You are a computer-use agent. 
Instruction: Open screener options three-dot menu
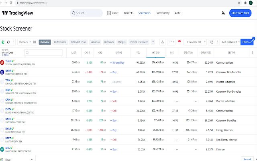[x=13, y=42]
